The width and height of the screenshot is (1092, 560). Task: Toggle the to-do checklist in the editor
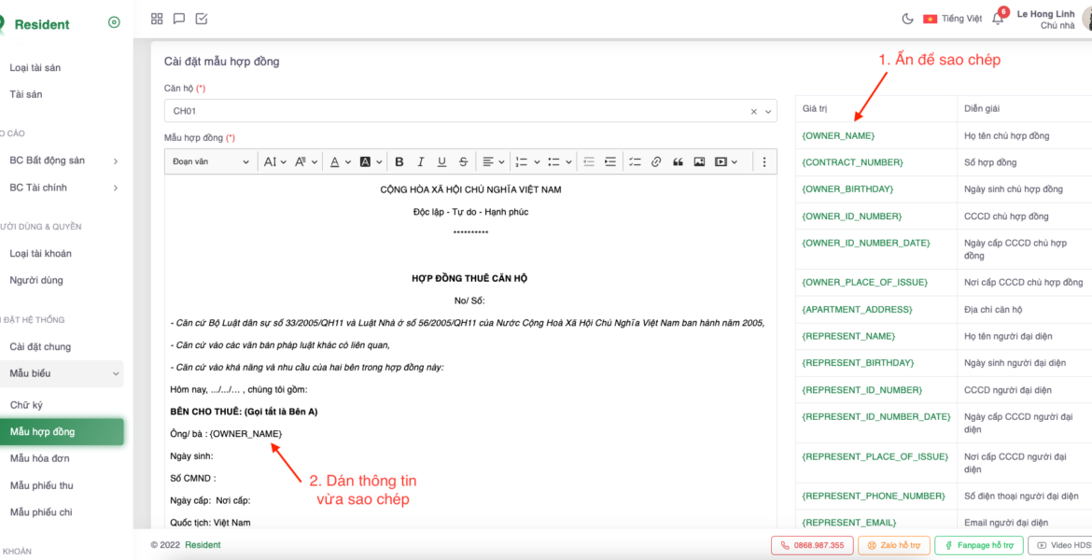pyautogui.click(x=635, y=161)
